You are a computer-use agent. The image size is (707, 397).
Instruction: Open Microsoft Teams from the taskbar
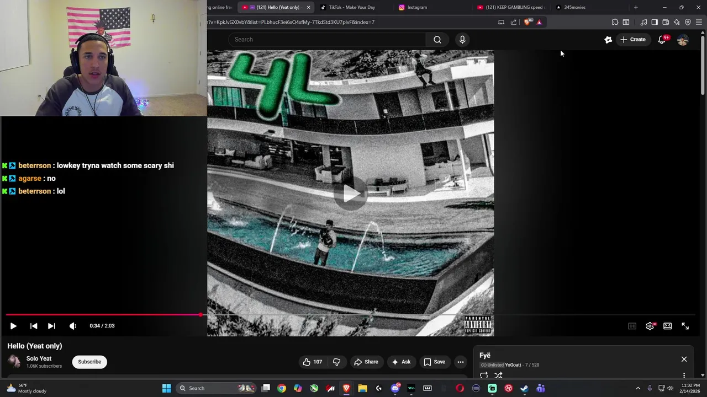[540, 388]
